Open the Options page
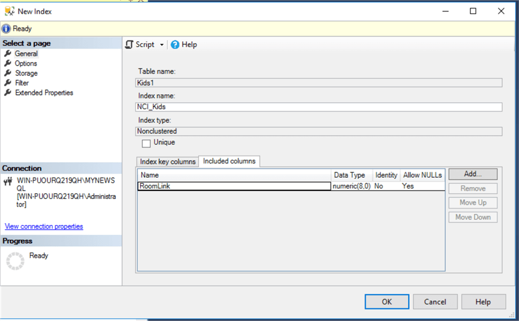Viewport: 519px width, 321px height. (26, 63)
